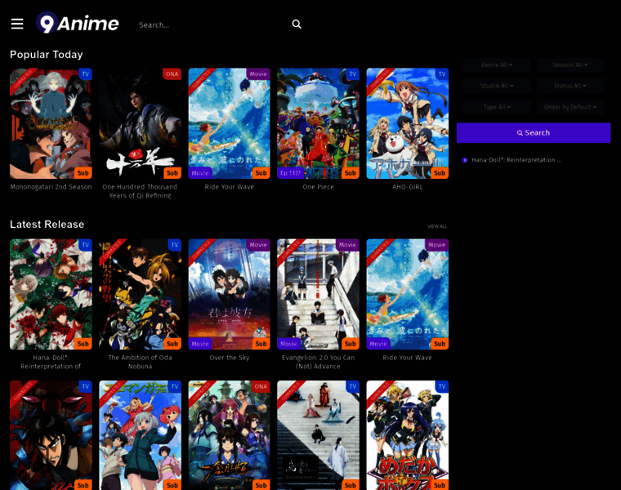
Task: Click the purple Search button
Action: pos(534,132)
